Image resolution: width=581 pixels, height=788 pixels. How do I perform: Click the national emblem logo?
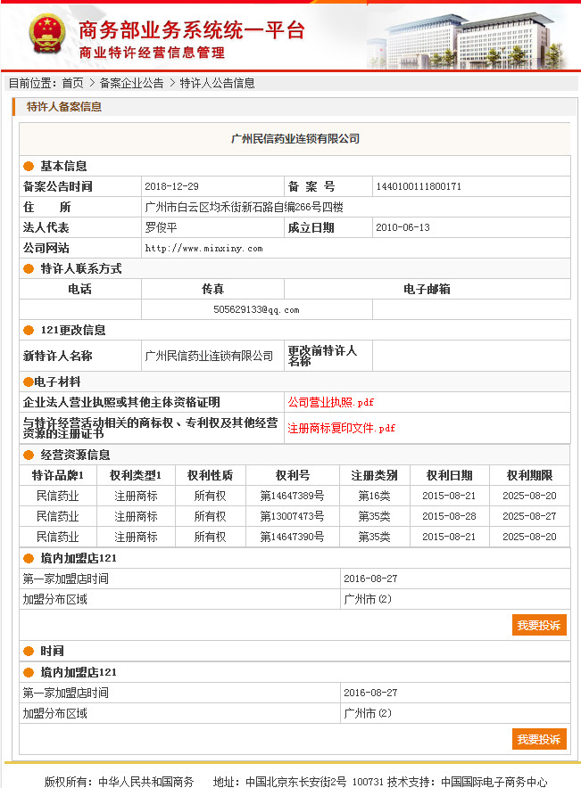[x=47, y=35]
